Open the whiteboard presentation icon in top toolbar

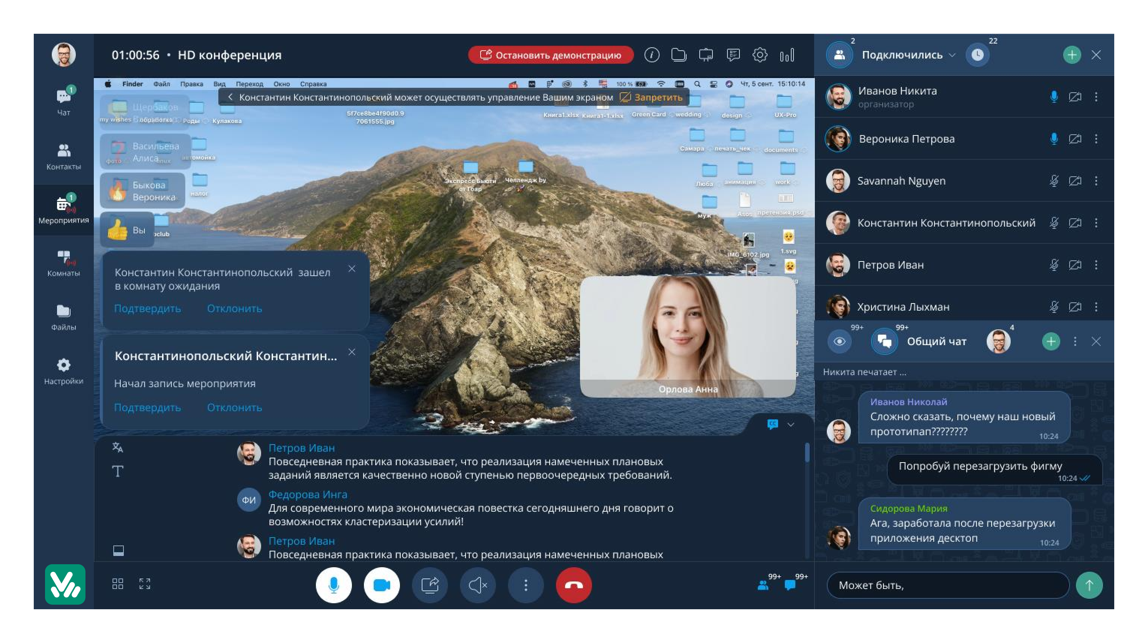point(706,55)
